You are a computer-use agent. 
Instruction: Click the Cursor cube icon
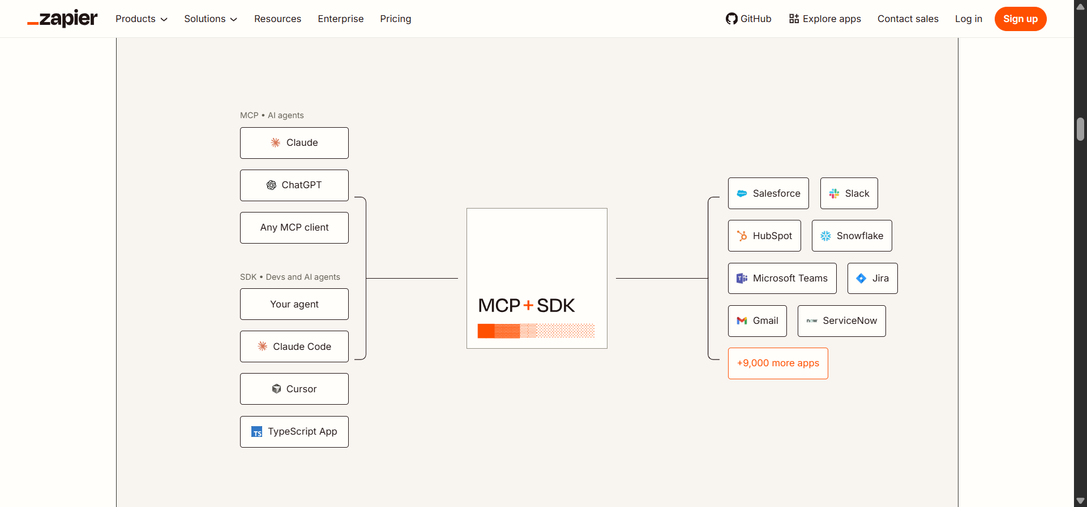[x=276, y=388]
